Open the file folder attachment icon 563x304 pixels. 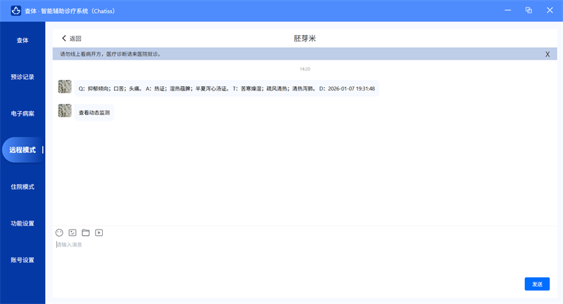pyautogui.click(x=86, y=232)
